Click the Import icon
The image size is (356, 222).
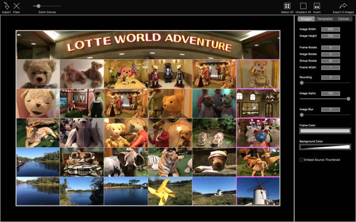(x=6, y=6)
